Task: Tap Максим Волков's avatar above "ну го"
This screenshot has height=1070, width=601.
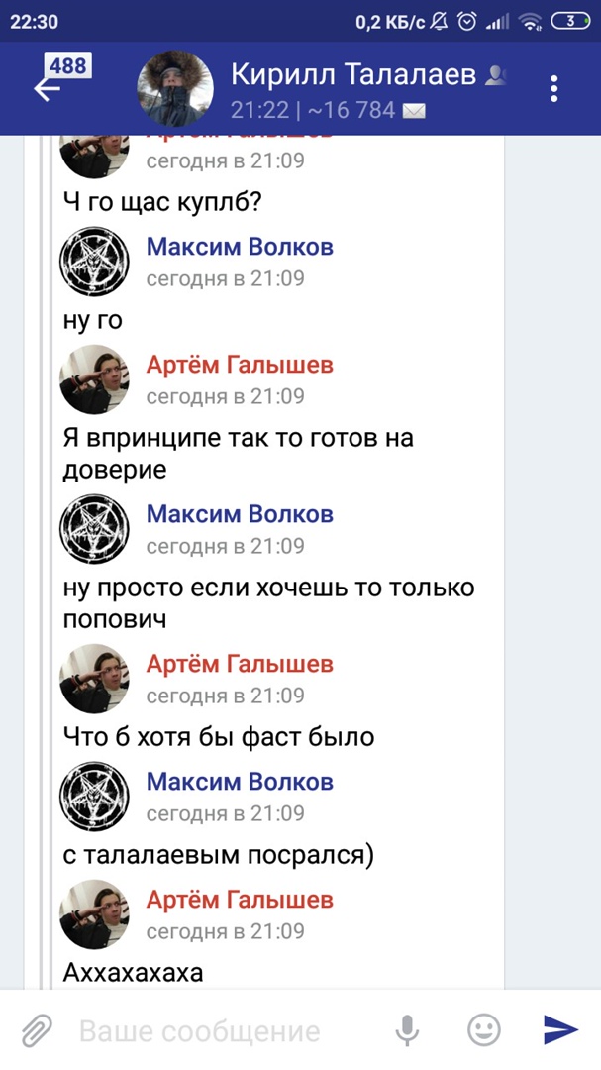Action: point(94,262)
